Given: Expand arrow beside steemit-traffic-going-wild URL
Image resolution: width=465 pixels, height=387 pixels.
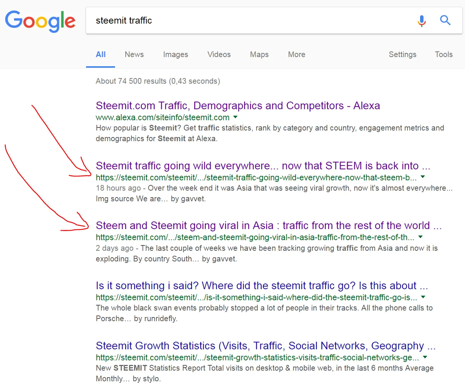Looking at the screenshot, I should (422, 177).
